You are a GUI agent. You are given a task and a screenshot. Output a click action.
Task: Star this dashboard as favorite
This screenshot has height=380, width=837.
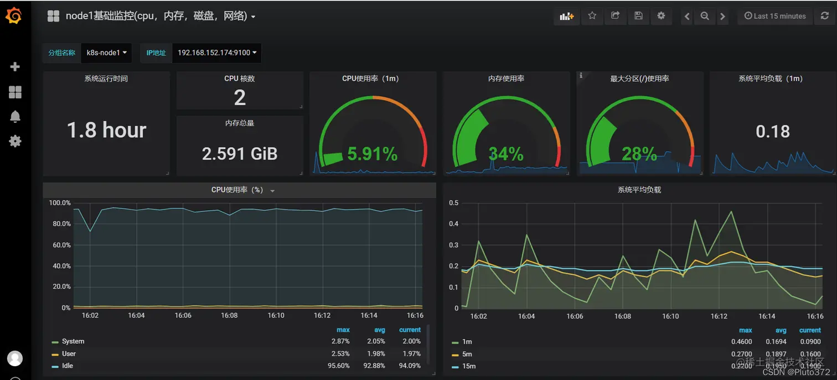pos(592,16)
